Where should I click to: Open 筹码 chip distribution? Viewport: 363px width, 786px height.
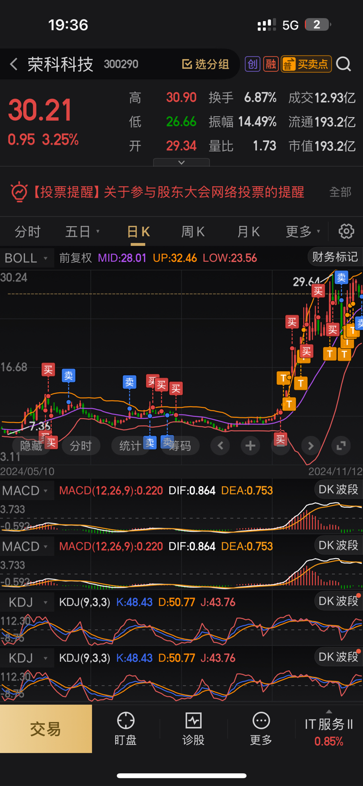tap(180, 446)
